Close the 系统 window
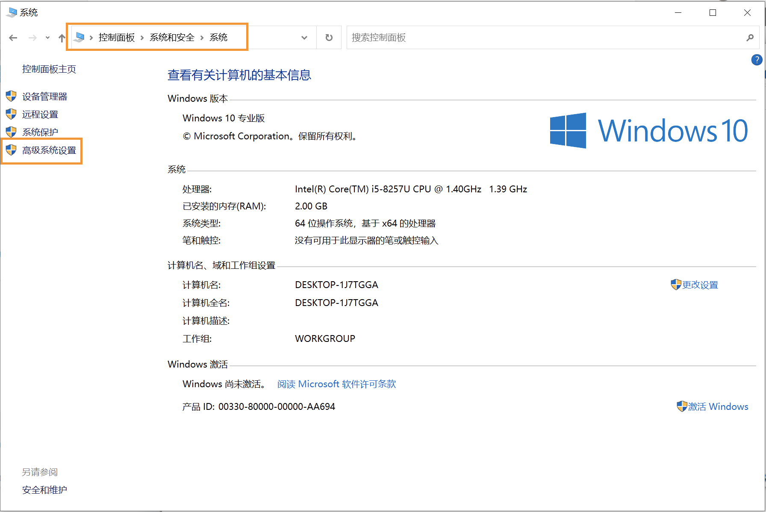The height and width of the screenshot is (512, 766). pyautogui.click(x=747, y=12)
